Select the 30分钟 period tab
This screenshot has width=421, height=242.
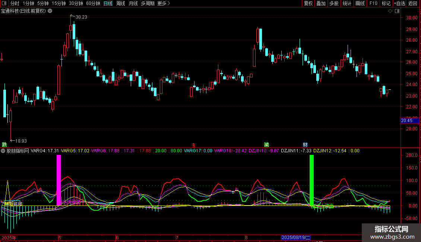(76, 3)
